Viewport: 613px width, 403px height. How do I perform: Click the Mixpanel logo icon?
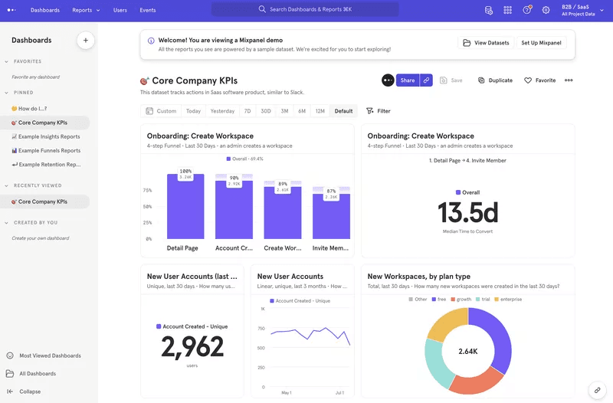tap(11, 10)
